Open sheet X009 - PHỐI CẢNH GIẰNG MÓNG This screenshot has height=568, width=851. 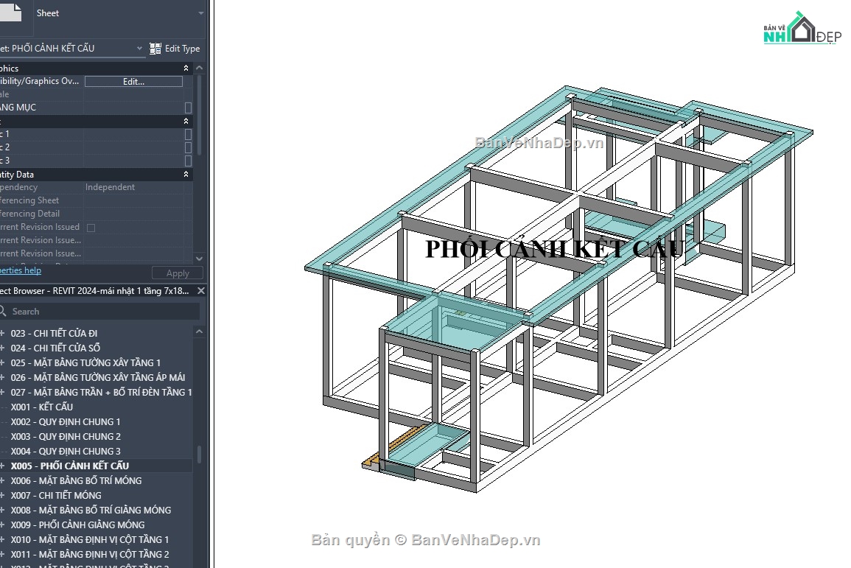click(77, 525)
